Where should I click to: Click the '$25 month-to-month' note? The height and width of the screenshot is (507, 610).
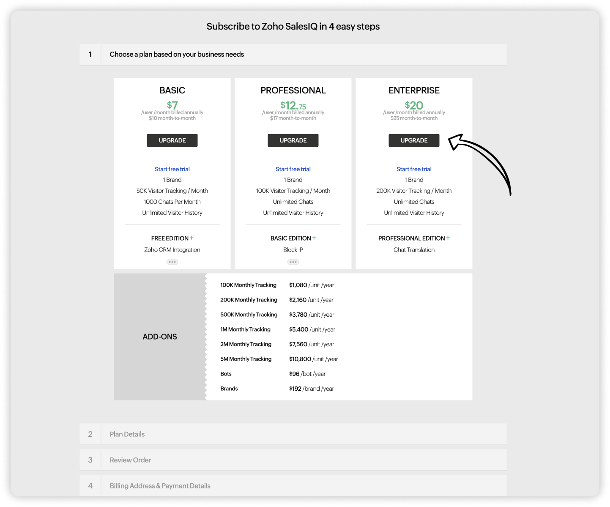(414, 118)
